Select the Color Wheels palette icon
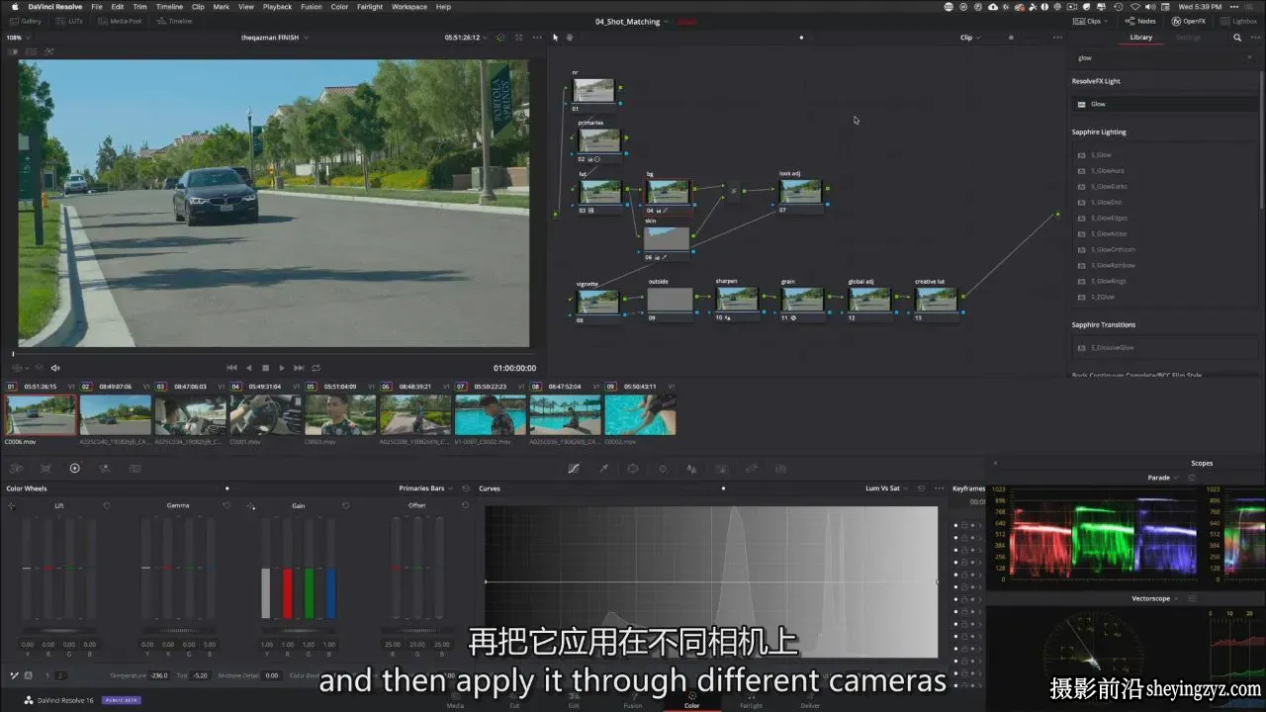 pos(74,469)
